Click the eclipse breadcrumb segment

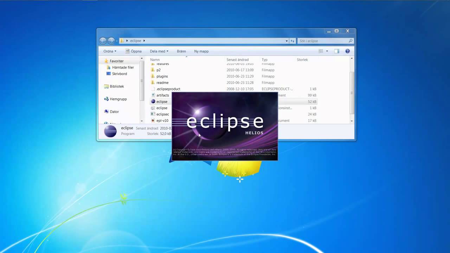click(136, 41)
